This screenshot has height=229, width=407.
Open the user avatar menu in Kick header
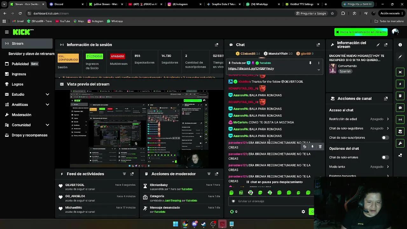(x=395, y=32)
